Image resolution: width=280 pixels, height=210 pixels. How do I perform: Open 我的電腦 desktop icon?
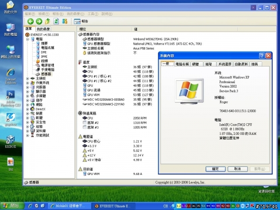point(10,30)
